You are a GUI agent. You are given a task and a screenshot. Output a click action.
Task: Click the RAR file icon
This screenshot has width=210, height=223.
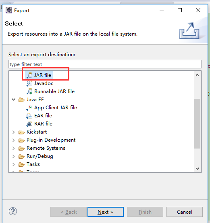(x=29, y=124)
